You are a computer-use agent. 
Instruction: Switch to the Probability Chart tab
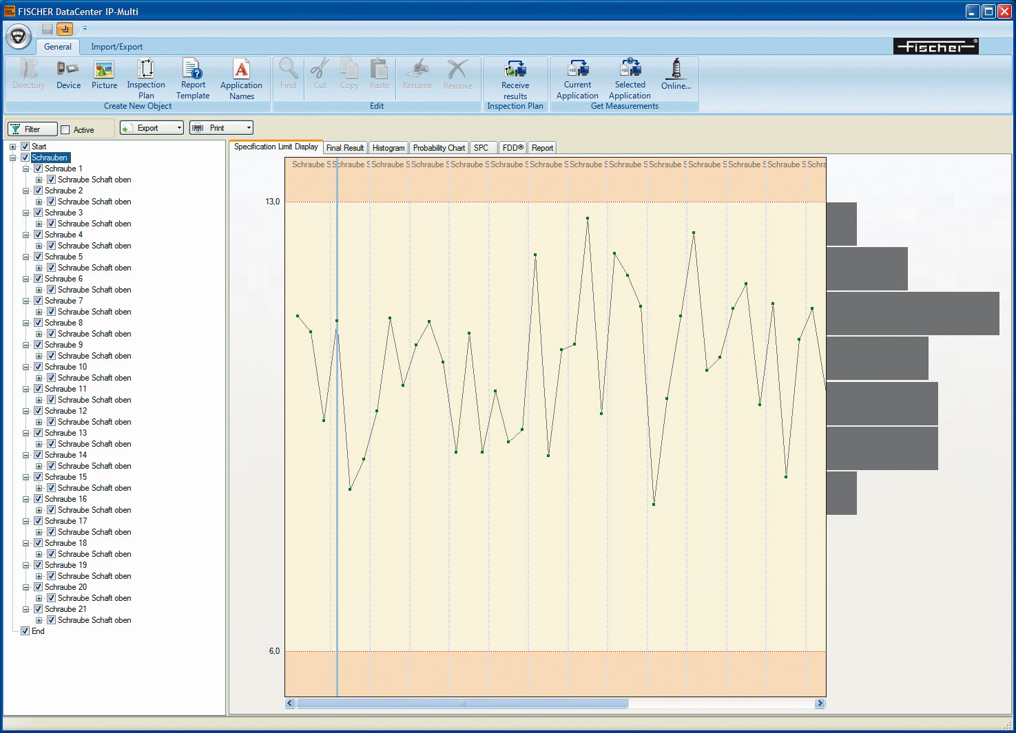coord(439,148)
